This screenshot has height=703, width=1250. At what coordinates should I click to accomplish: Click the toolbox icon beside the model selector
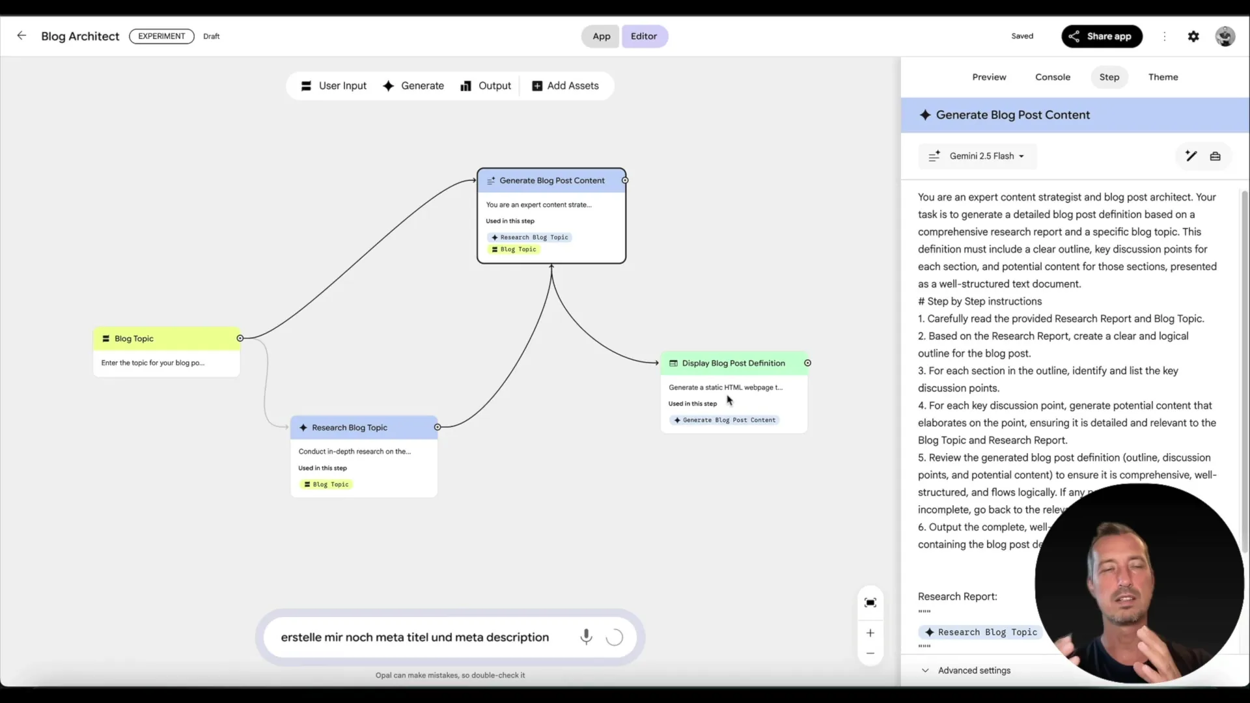coord(1215,156)
